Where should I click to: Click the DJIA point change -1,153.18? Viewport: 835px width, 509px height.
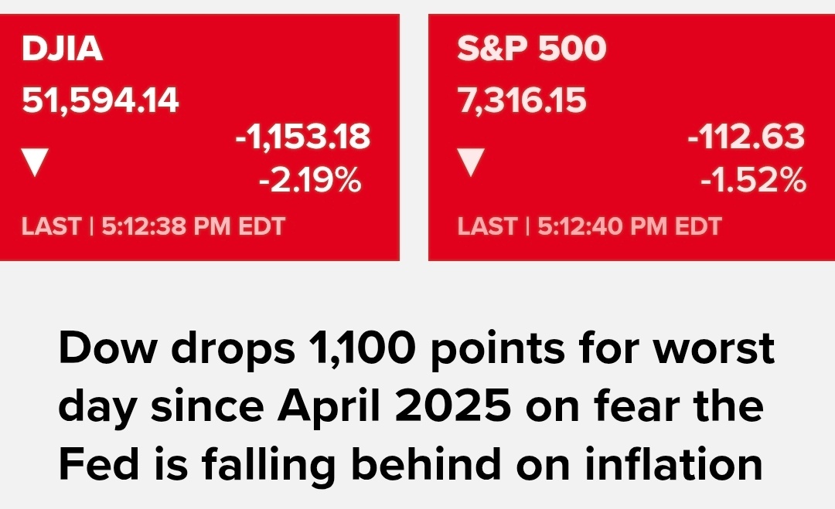pos(302,136)
